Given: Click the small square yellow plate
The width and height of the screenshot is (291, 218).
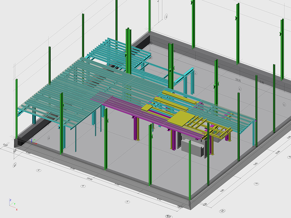Looking at the screenshot, I should tap(147, 108).
